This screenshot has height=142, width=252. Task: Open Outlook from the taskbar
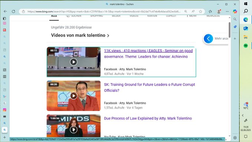pyautogui.click(x=246, y=28)
